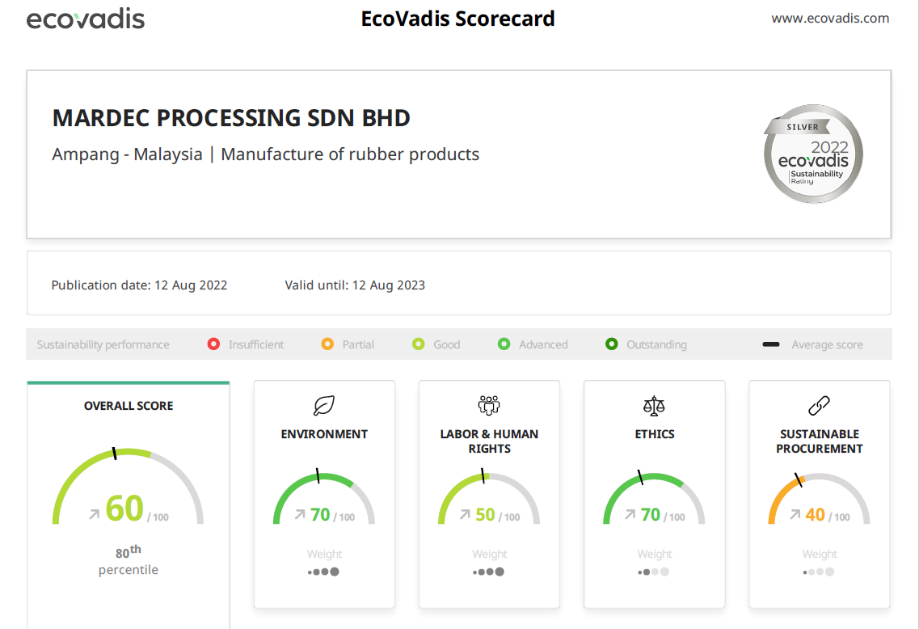919x629 pixels.
Task: Click 'Manufacture of rubber products' text
Action: [x=350, y=154]
